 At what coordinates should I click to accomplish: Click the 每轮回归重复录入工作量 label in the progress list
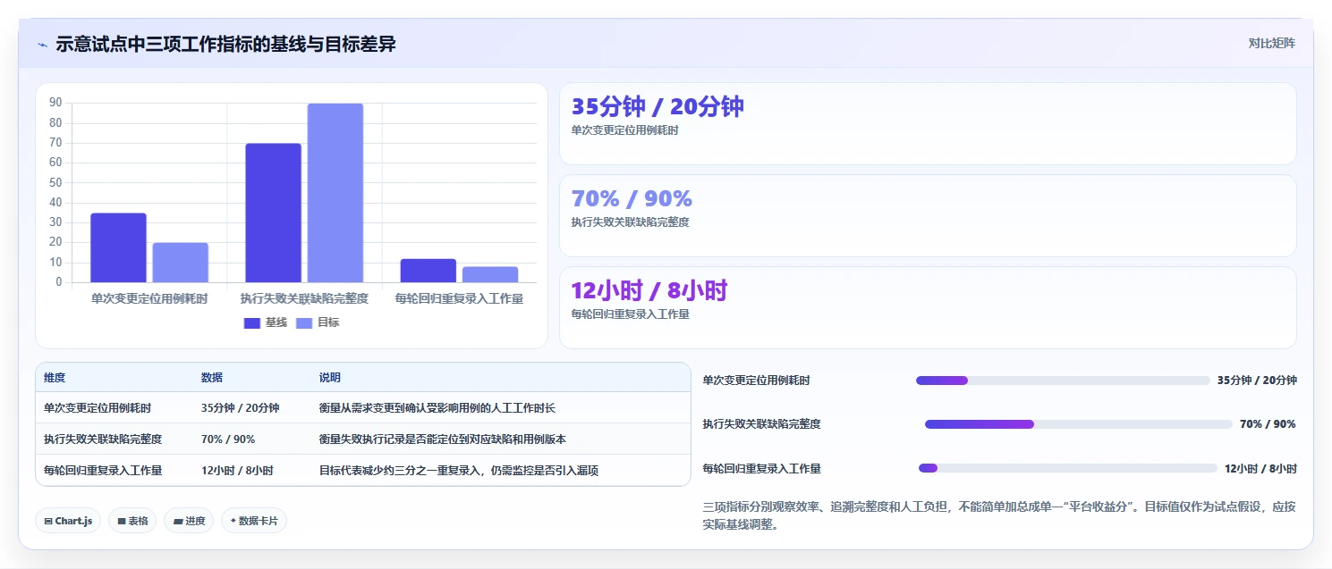[762, 468]
